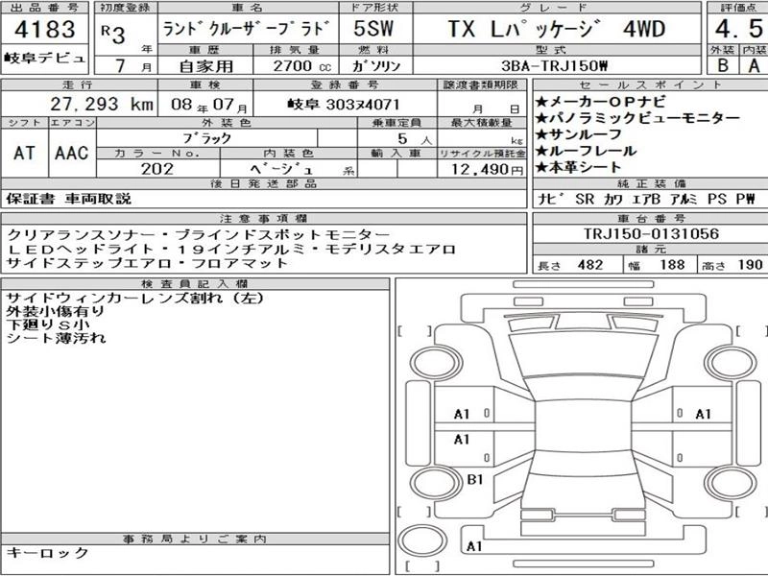Click inspector note 下廻りS小

point(48,324)
